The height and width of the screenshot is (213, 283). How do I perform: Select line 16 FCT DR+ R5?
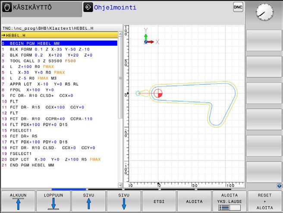pyautogui.click(x=60, y=136)
